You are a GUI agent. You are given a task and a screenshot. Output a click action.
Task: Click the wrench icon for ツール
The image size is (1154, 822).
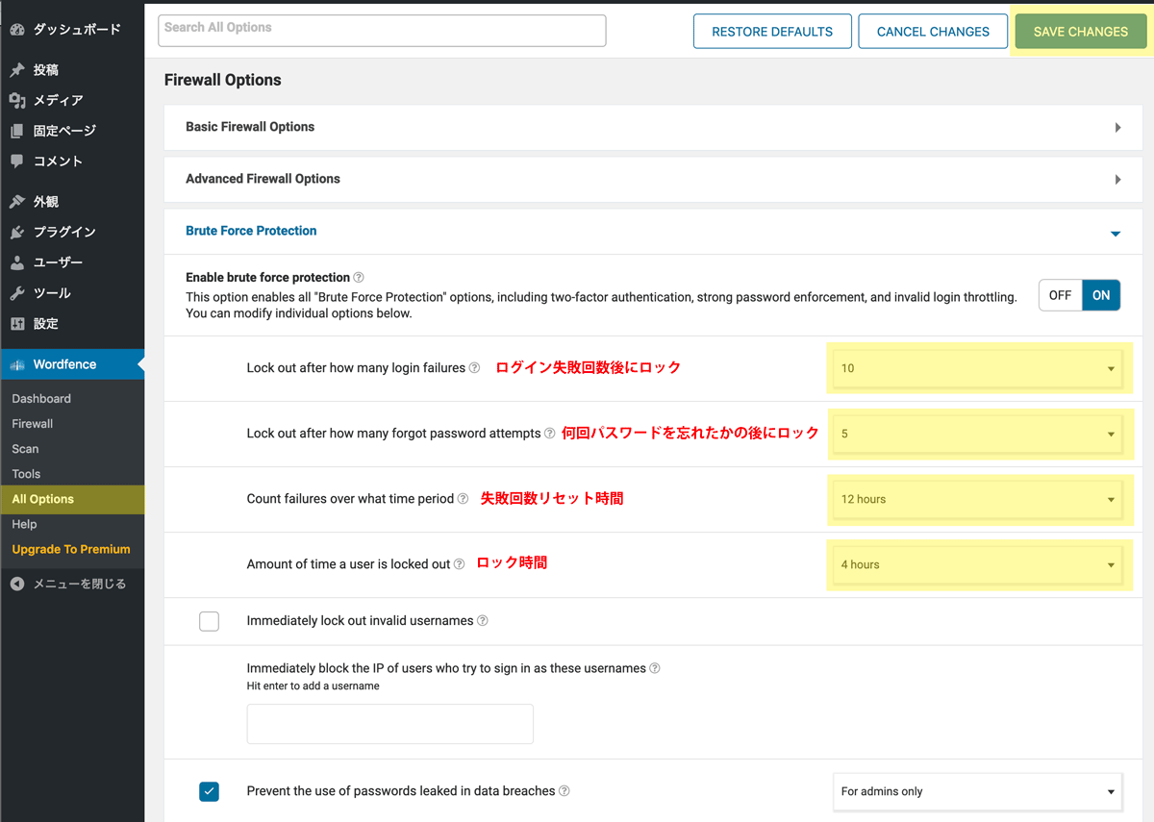[x=17, y=293]
